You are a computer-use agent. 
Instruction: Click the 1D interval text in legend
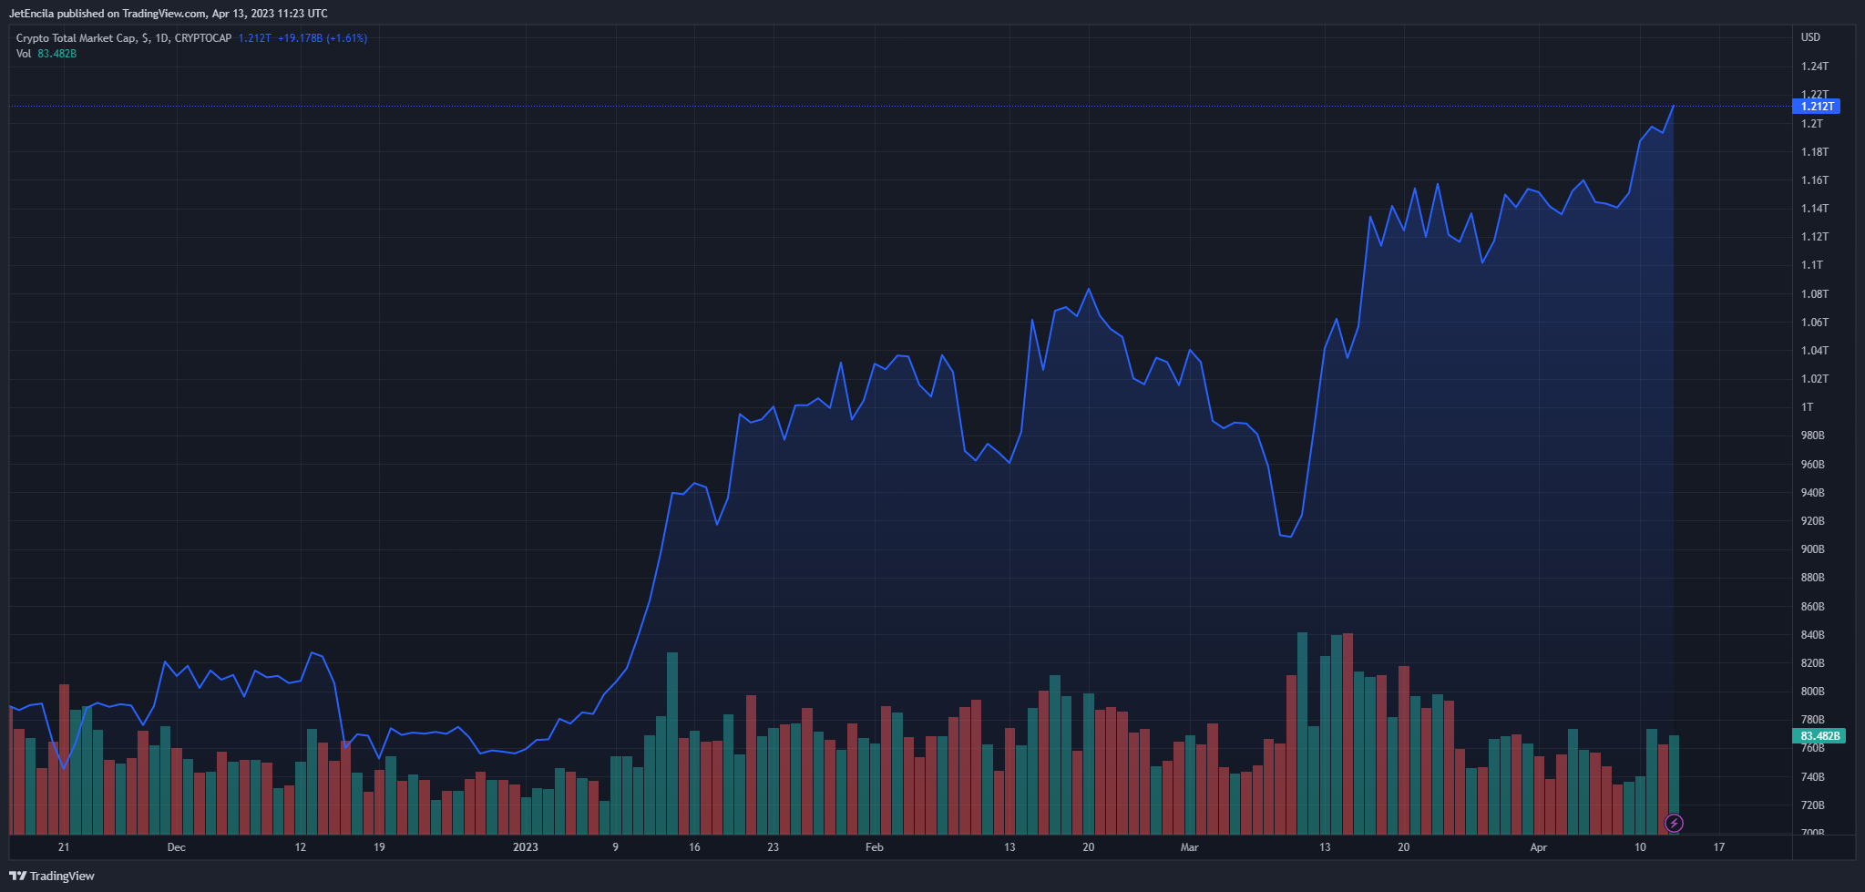[x=162, y=38]
